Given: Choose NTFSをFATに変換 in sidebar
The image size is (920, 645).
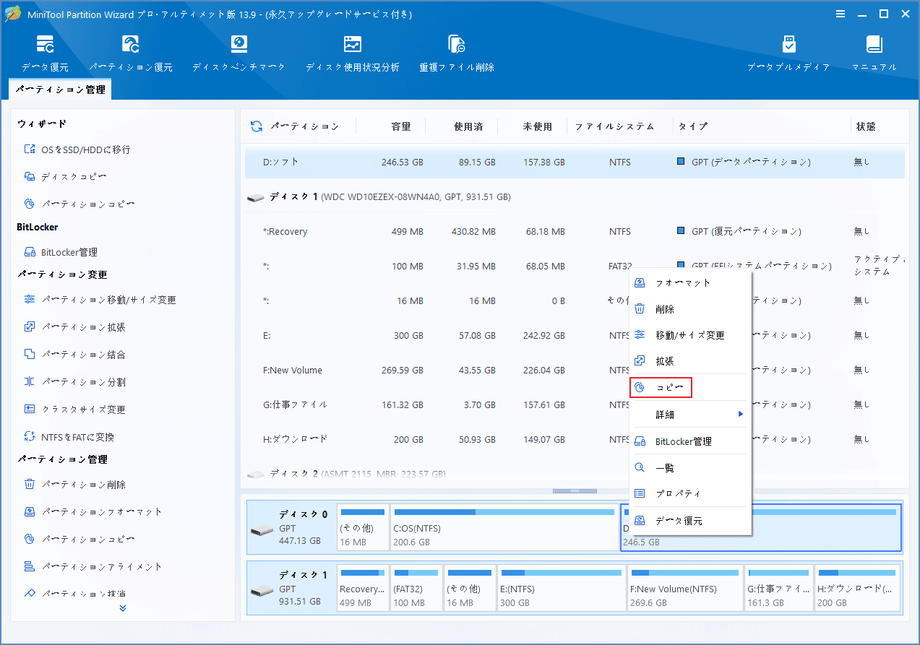Looking at the screenshot, I should 69,437.
